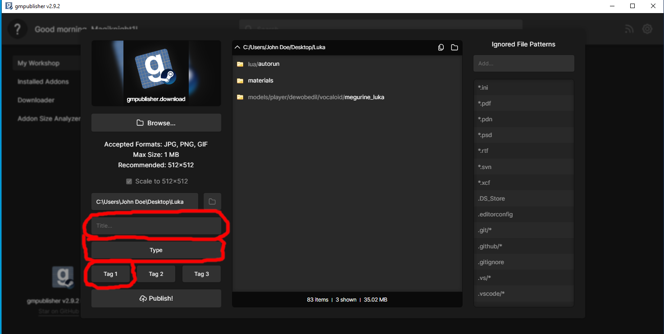664x334 pixels.
Task: Open the settings gear icon
Action: 647,29
